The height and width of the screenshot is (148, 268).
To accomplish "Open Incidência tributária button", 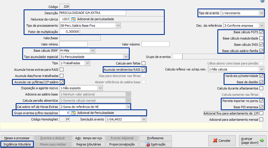I will click(17, 144).
